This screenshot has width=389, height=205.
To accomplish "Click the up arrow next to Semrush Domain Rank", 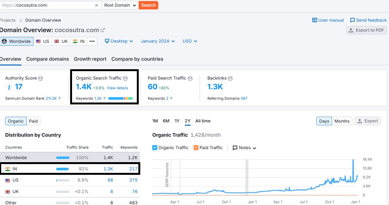I will pos(59,98).
